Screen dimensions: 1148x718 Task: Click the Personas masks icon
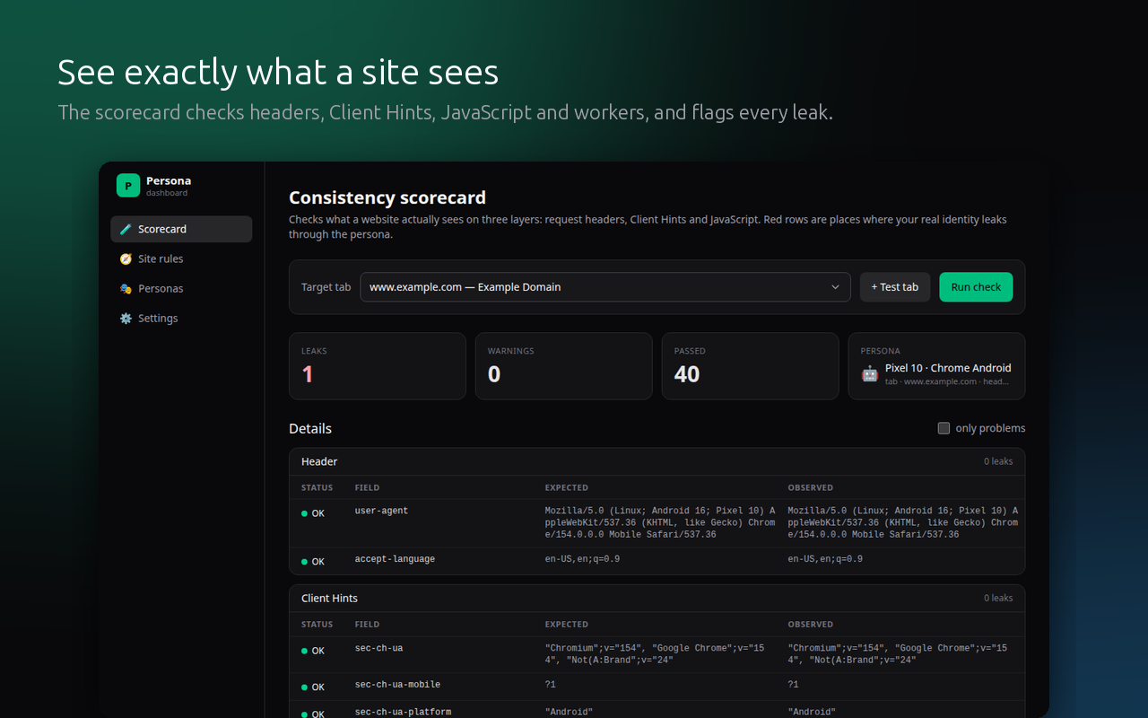coord(126,288)
